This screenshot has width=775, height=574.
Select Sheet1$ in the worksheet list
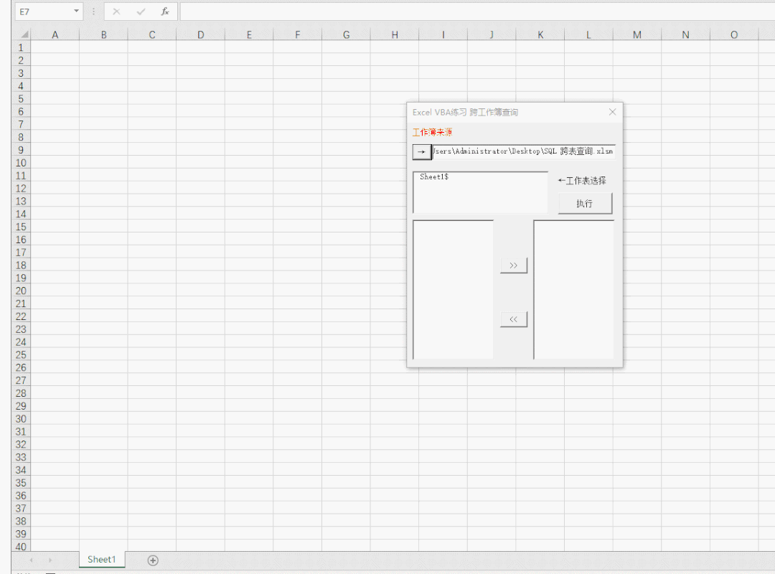point(434,177)
